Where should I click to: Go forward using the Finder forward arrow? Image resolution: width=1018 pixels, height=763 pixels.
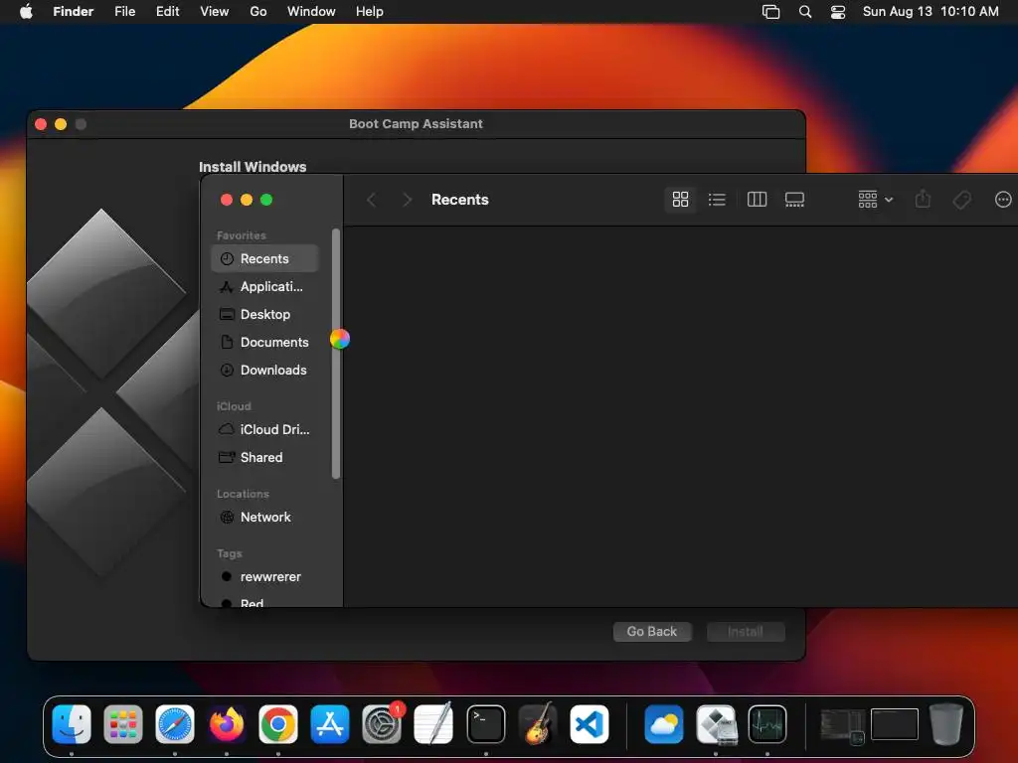[407, 200]
